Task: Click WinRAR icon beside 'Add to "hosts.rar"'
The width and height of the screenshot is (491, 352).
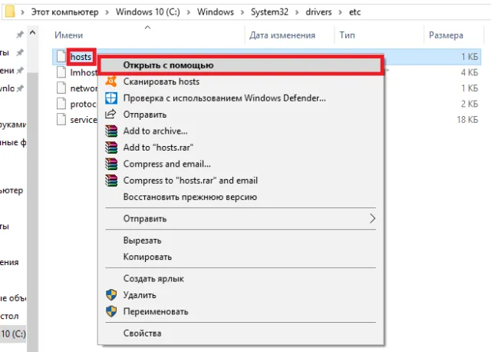Action: pyautogui.click(x=111, y=148)
